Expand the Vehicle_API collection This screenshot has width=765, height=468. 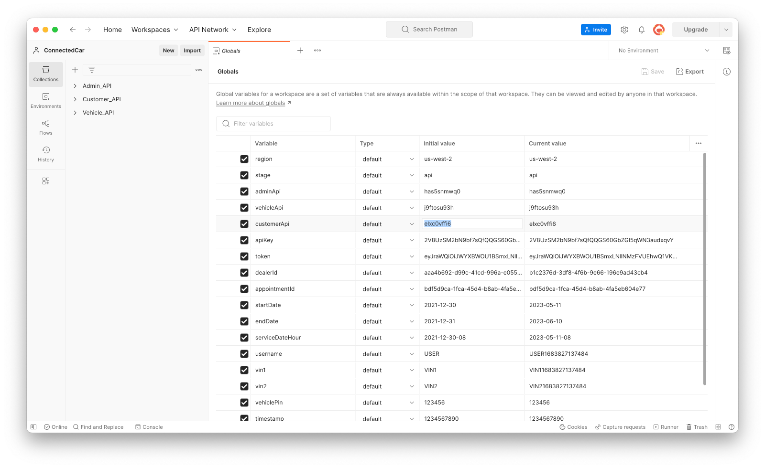point(75,113)
